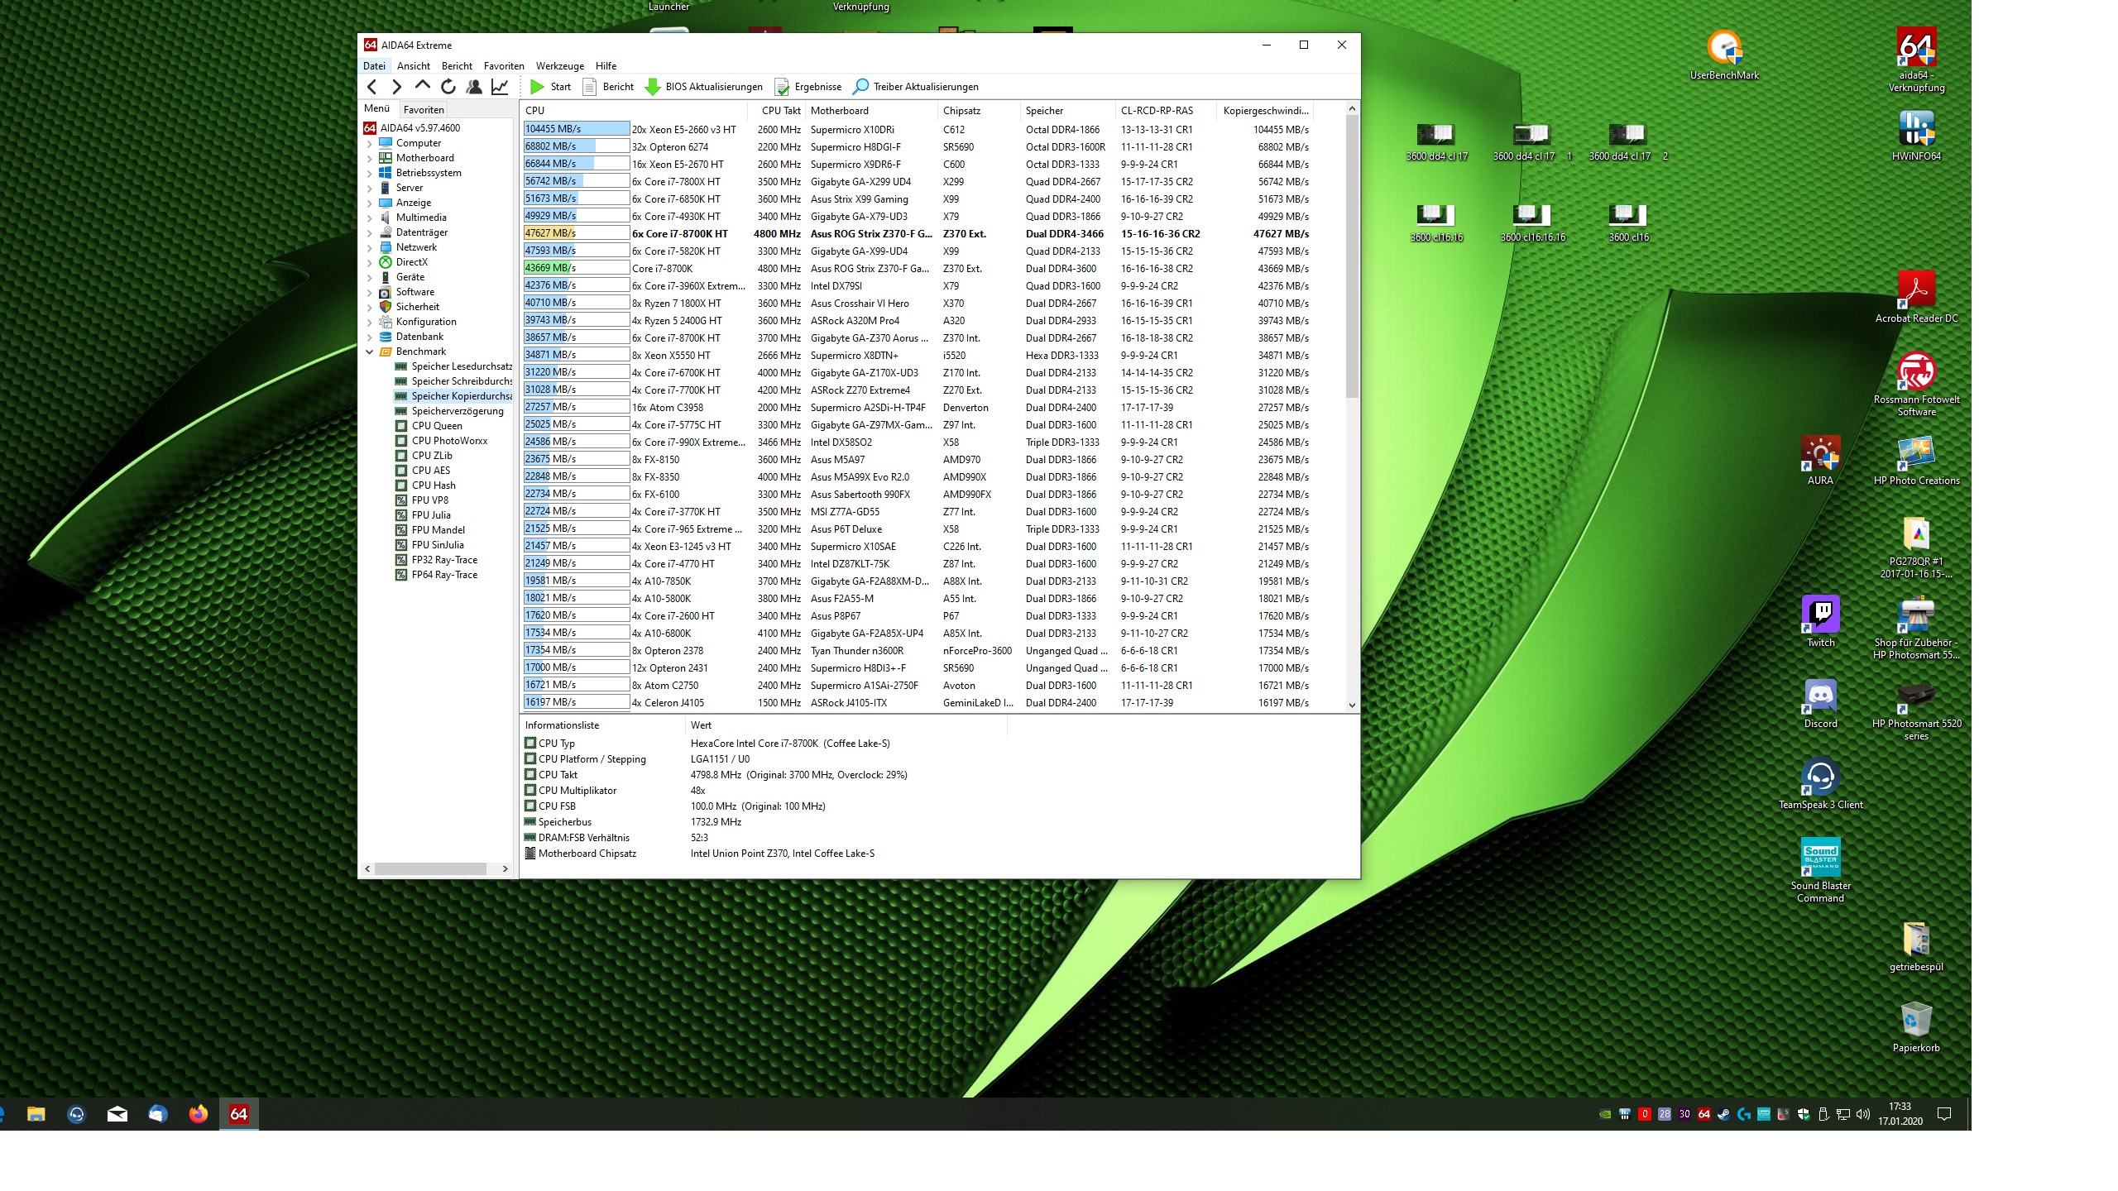Sort by the CL-RCD-RP-RAS column header
The image size is (2118, 1191).
tap(1166, 110)
